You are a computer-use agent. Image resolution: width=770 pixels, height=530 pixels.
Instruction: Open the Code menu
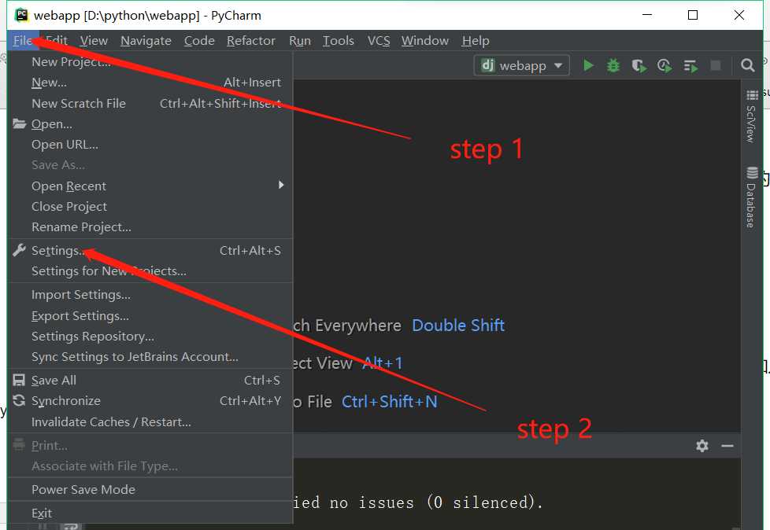click(199, 41)
